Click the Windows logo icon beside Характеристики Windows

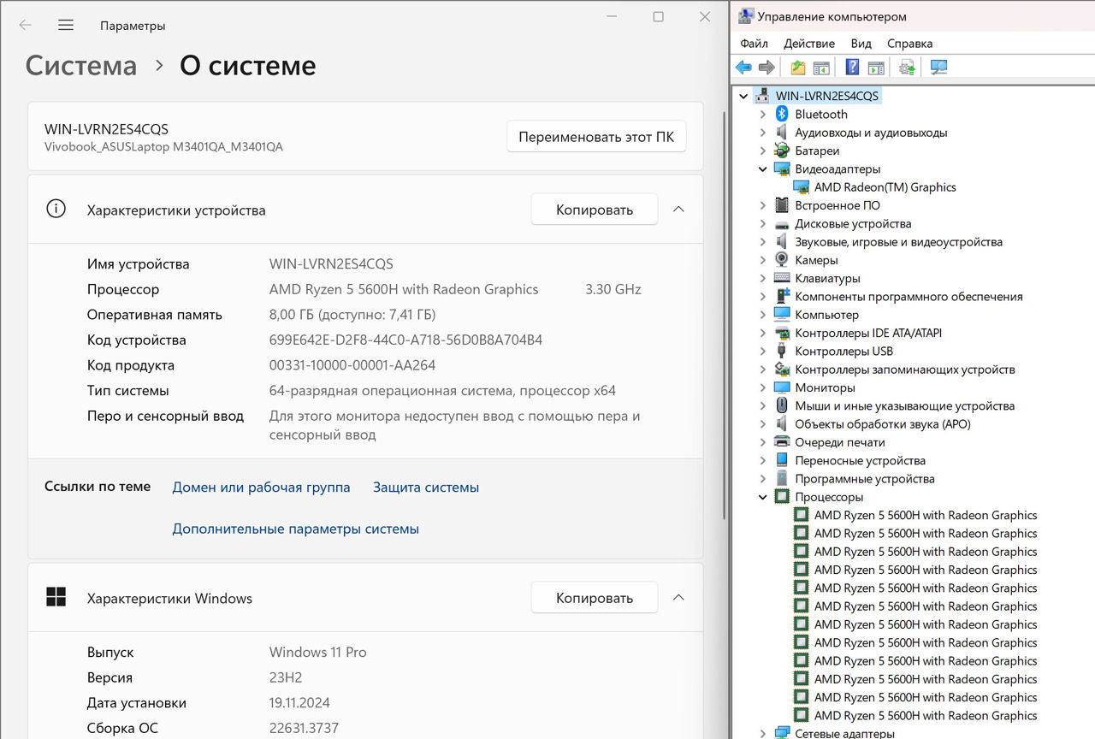pyautogui.click(x=56, y=597)
